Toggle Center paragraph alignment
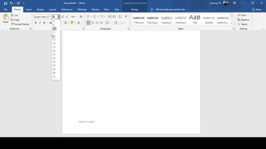The width and height of the screenshot is (266, 149). pyautogui.click(x=93, y=23)
